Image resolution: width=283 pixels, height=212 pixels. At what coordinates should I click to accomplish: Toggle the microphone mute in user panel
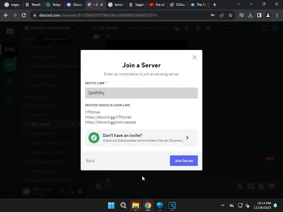click(62, 191)
